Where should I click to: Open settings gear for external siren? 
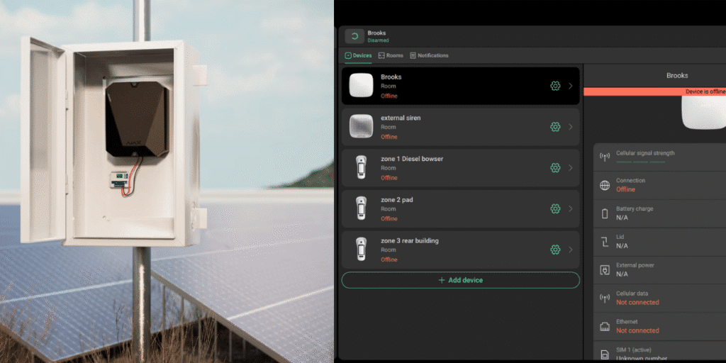pyautogui.click(x=555, y=127)
